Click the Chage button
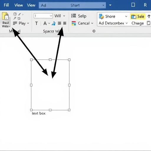 (x=138, y=23)
